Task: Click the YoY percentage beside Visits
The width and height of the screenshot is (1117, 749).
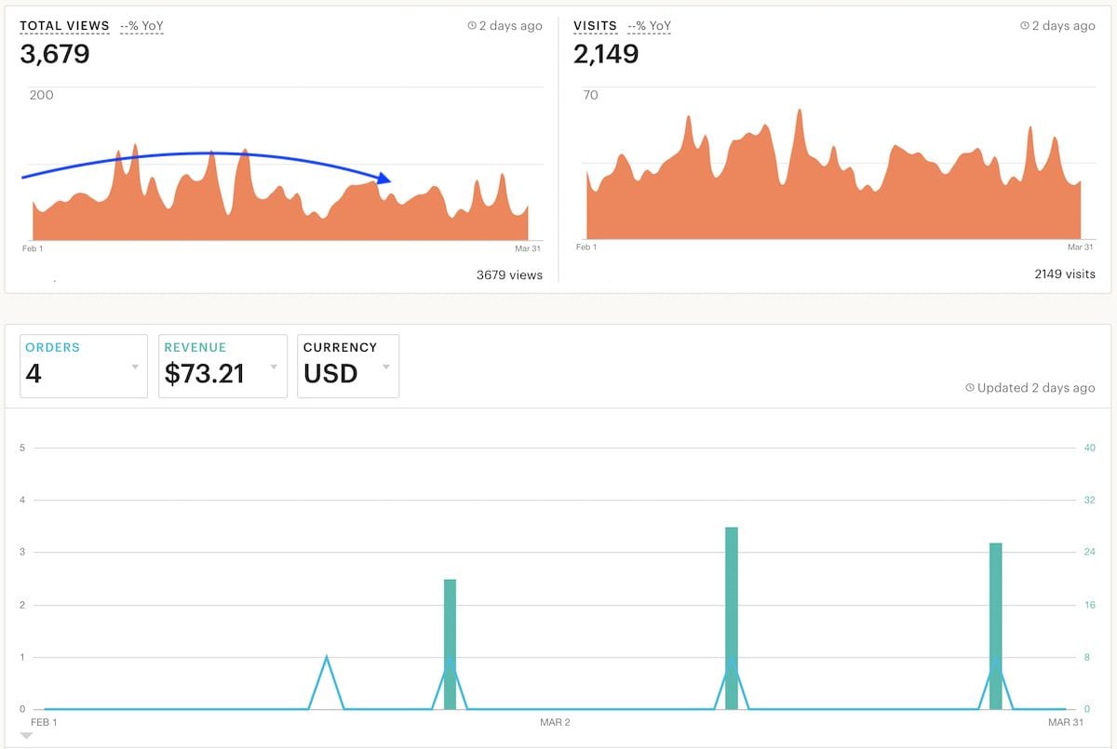Action: click(650, 26)
